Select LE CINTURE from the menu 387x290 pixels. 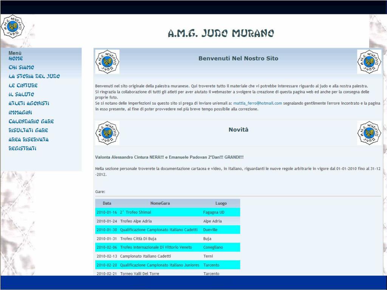pos(23,85)
